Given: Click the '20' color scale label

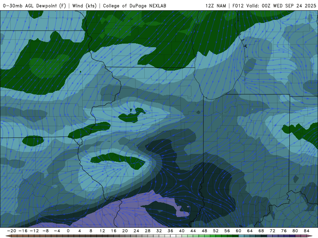Looking at the screenshot, I should (125, 231).
